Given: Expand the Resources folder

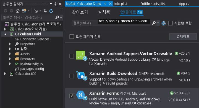Looking at the screenshot, I should coord(10,59).
